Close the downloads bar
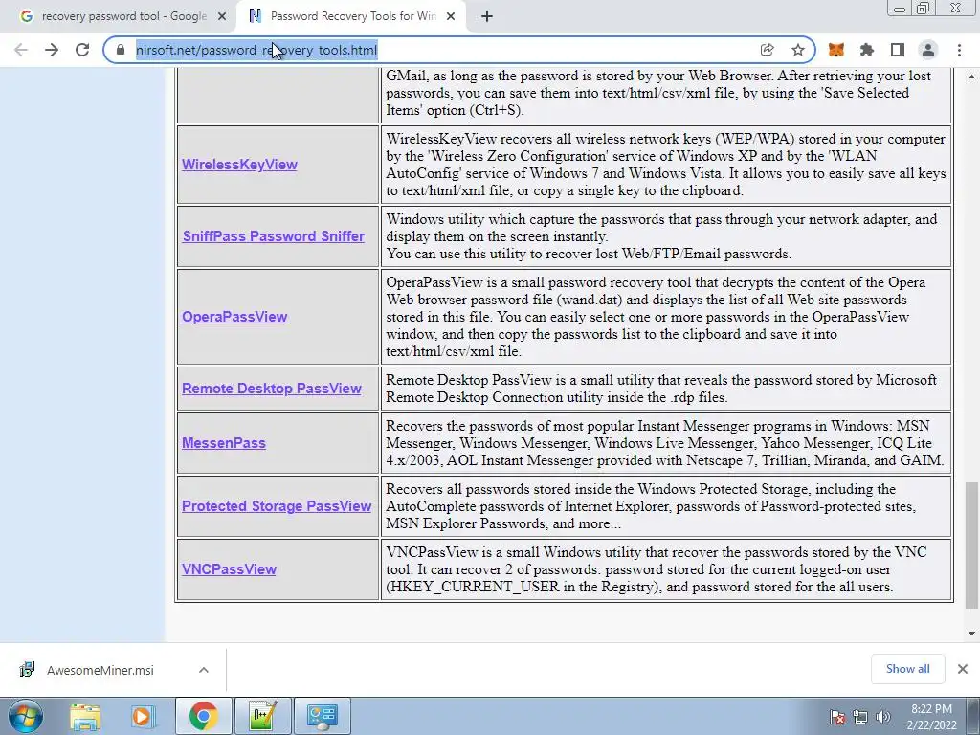 [963, 669]
